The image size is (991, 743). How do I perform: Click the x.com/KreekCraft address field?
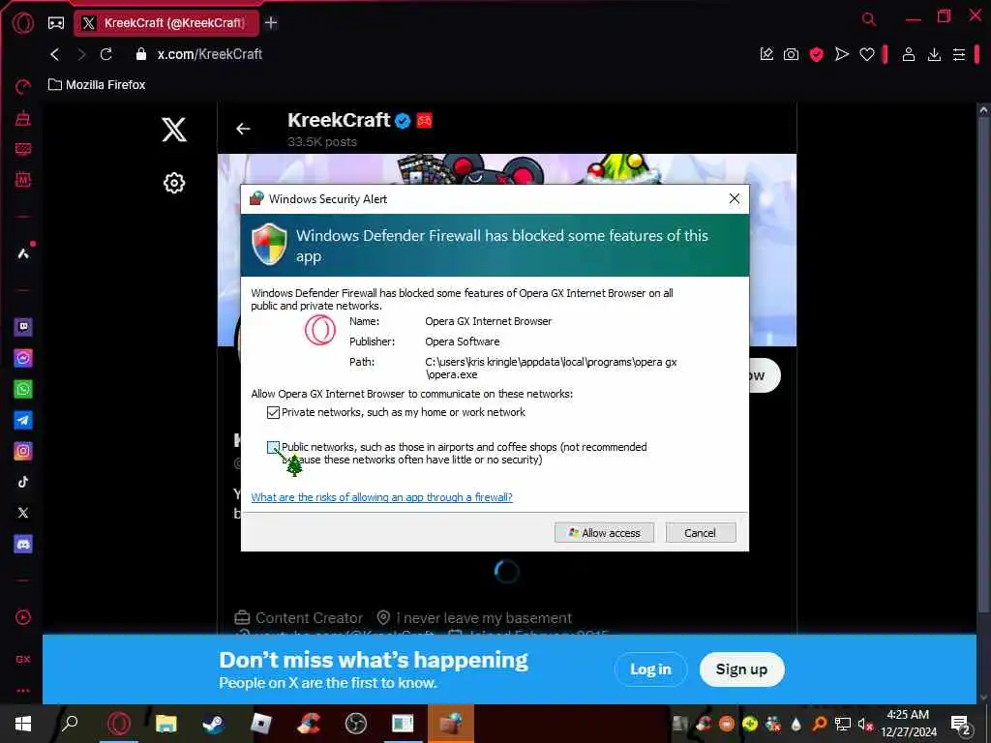click(x=210, y=54)
